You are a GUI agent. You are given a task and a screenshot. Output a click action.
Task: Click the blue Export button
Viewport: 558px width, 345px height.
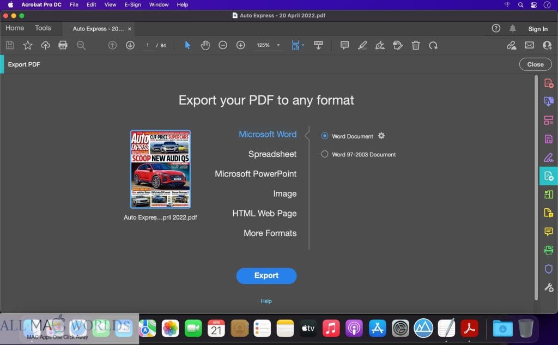(266, 276)
